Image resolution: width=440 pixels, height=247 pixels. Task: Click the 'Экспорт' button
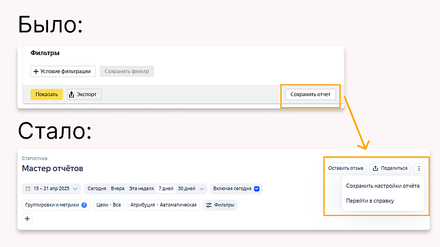point(84,94)
